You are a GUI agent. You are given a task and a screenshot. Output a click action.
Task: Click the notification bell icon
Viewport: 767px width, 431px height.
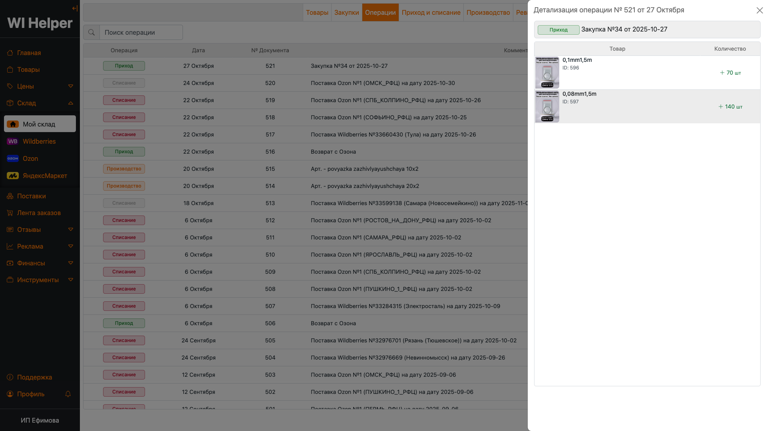point(68,394)
